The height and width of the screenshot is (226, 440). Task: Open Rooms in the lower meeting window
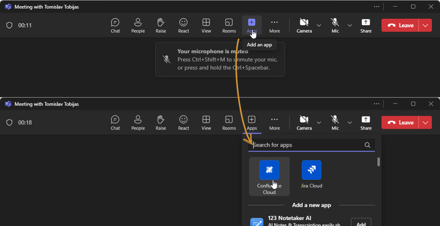click(229, 122)
